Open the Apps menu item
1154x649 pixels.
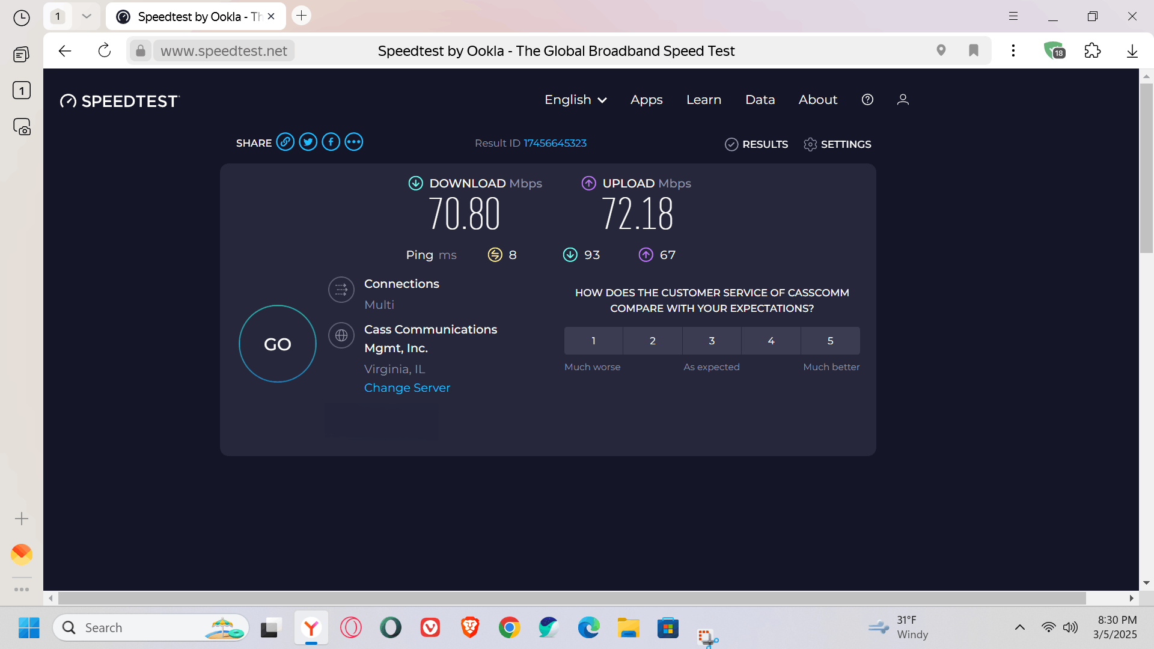click(646, 100)
